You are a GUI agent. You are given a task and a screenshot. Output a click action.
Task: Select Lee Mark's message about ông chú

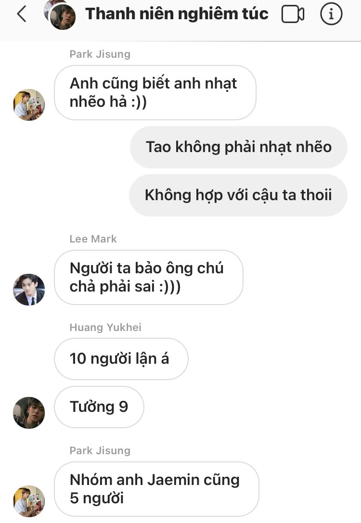click(x=148, y=277)
